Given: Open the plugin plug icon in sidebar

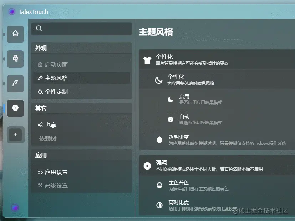Looking at the screenshot, I should point(15,59).
